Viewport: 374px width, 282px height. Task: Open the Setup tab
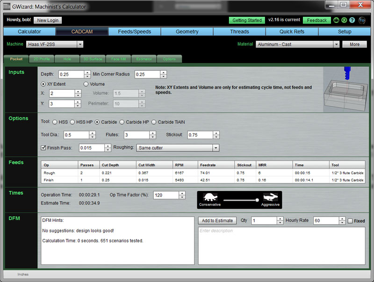(x=345, y=31)
